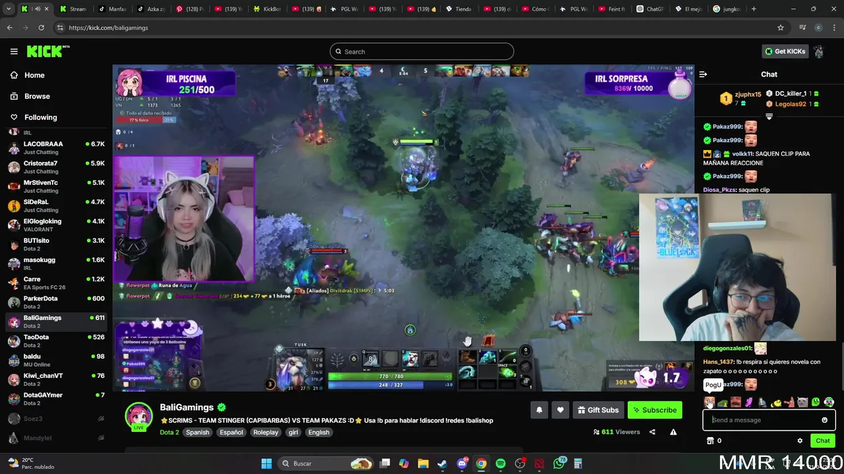This screenshot has width=844, height=474.
Task: Open Kiwi_chanVT channel in sidebar
Action: click(x=55, y=379)
